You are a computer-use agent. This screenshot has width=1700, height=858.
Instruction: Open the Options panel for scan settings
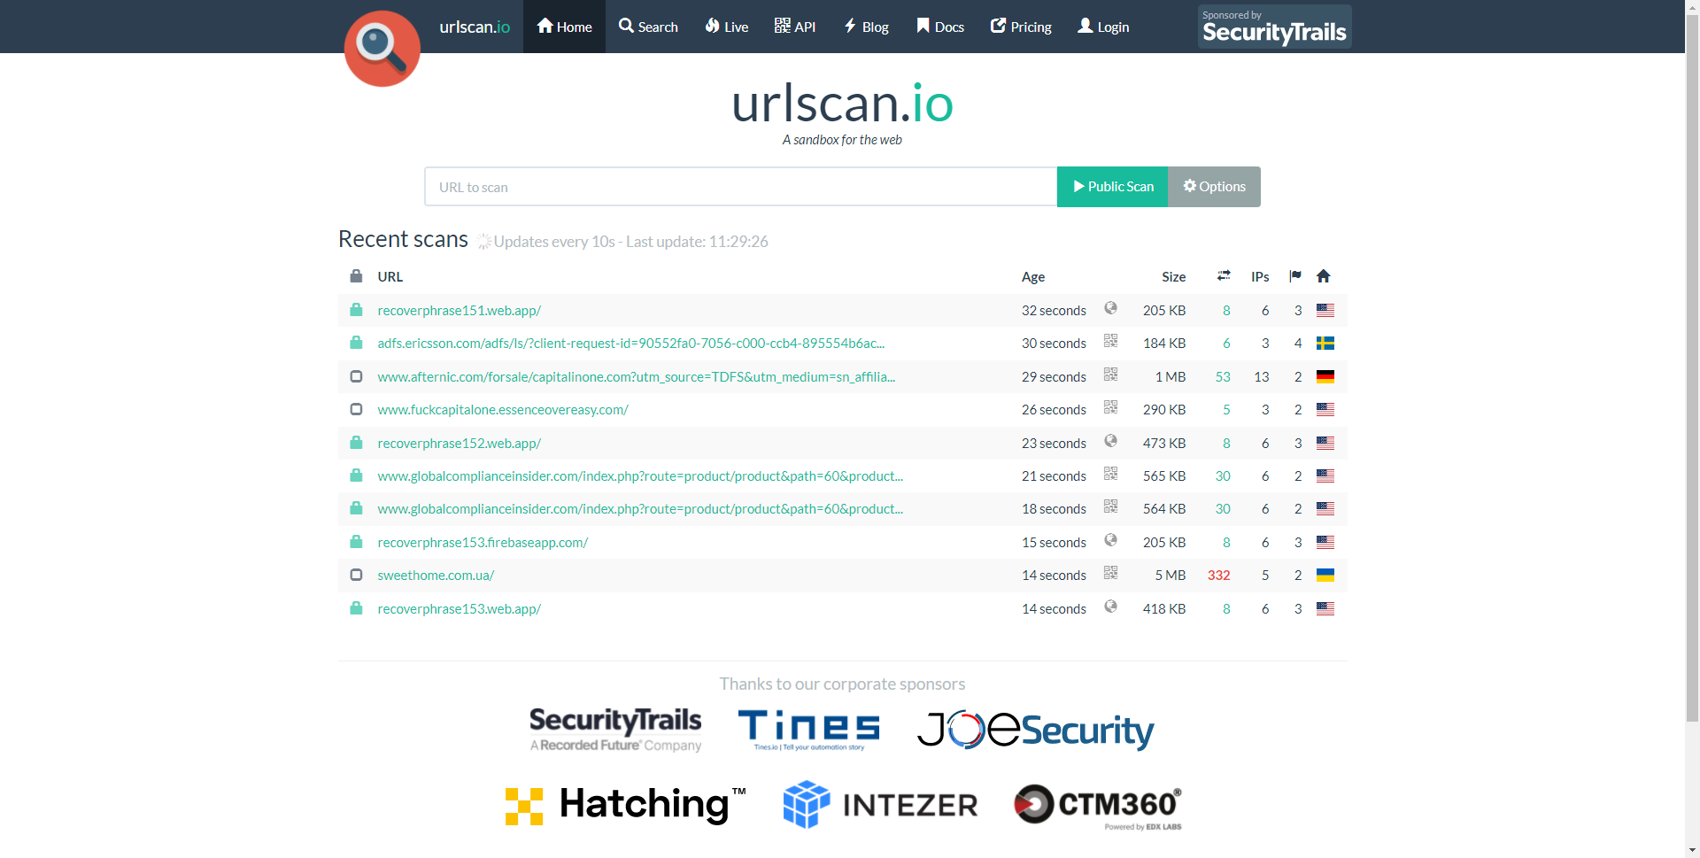point(1214,186)
